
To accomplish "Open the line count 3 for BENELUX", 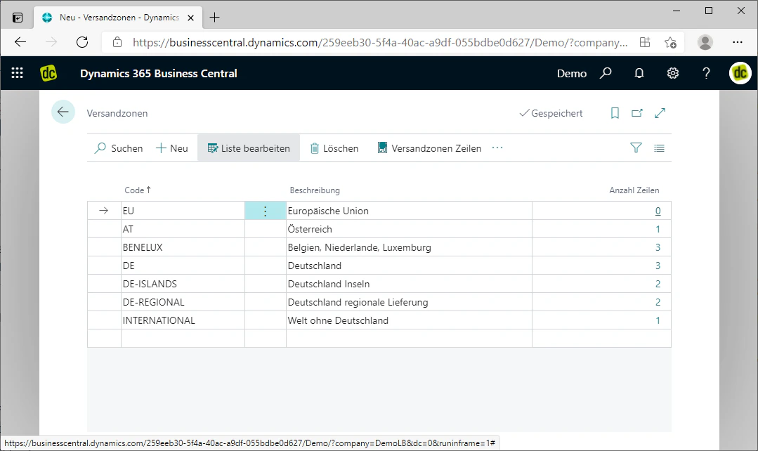I will 658,247.
